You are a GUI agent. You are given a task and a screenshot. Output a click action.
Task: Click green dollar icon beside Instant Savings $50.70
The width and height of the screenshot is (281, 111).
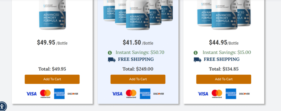(x=110, y=53)
